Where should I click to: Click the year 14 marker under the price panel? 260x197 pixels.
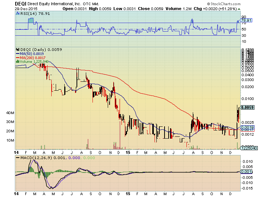tap(16, 152)
